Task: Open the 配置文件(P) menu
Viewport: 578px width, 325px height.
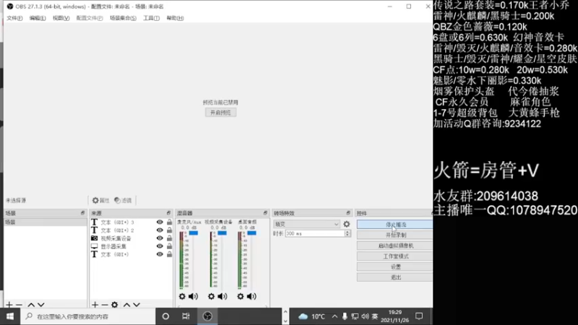Action: (x=90, y=18)
